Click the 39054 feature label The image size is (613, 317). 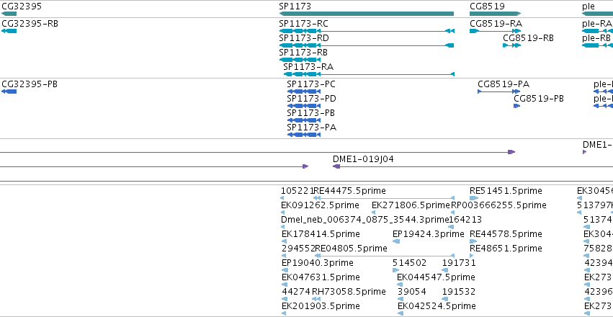[x=412, y=292]
